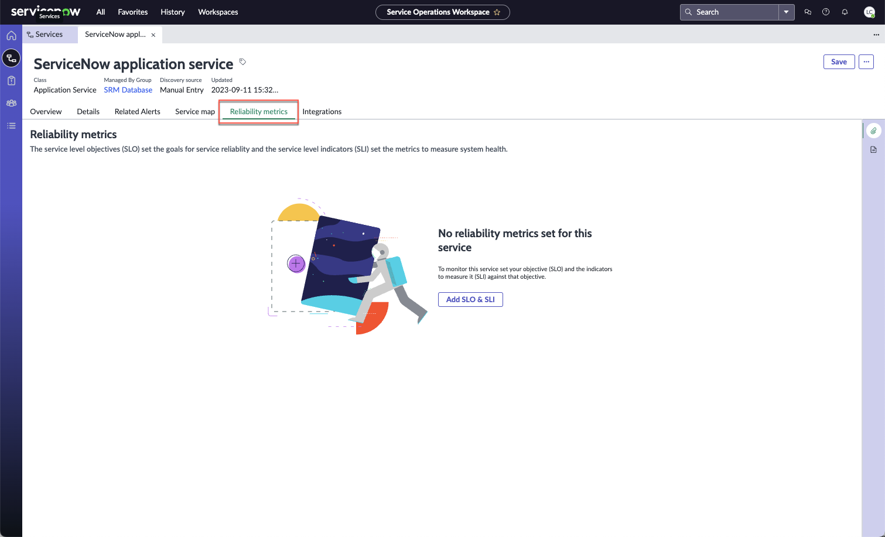
Task: Click the tag icon beside service title
Action: (242, 61)
